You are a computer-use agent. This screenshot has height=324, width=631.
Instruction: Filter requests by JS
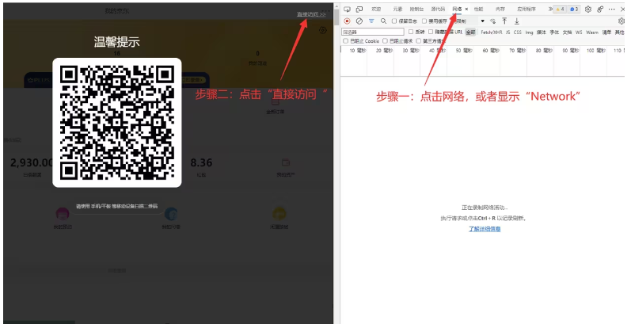(x=507, y=32)
